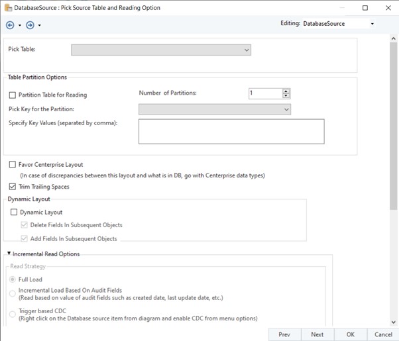Enable Partition Table for Reading checkbox
This screenshot has height=341, width=399.
point(13,95)
